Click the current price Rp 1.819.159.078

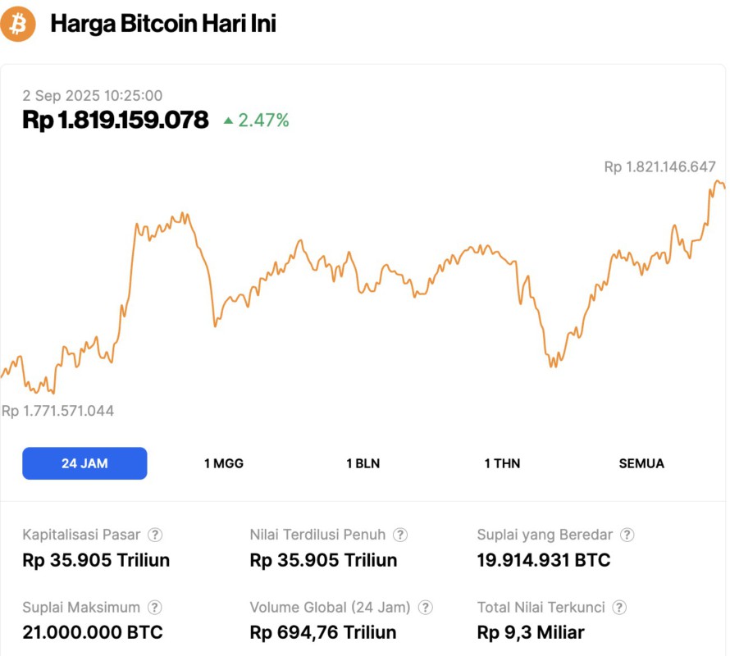click(x=116, y=120)
